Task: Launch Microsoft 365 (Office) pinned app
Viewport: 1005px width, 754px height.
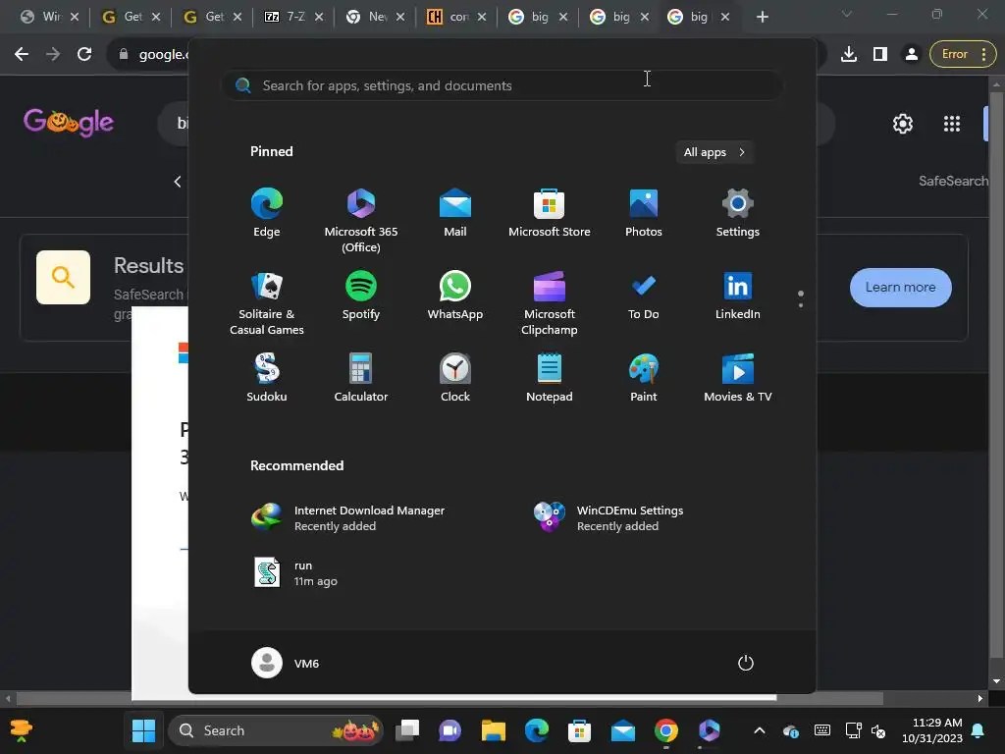Action: 361,220
